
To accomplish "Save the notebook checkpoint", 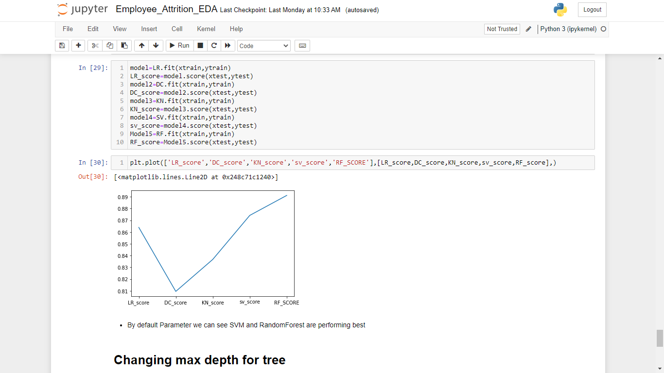I will (62, 45).
